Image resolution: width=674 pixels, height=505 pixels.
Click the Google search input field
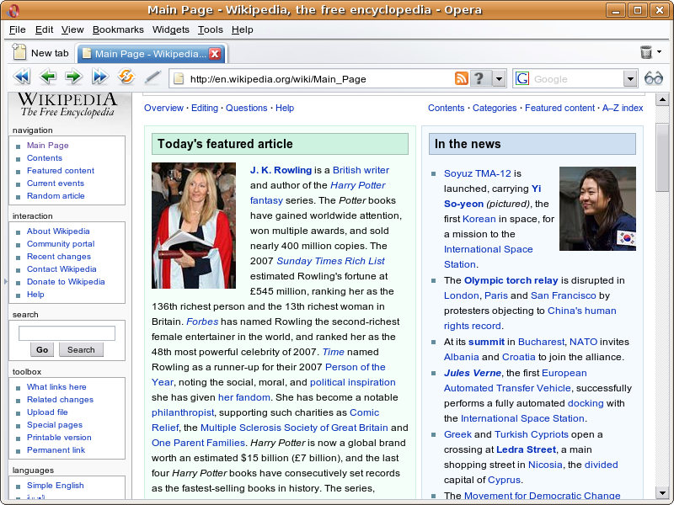(577, 79)
